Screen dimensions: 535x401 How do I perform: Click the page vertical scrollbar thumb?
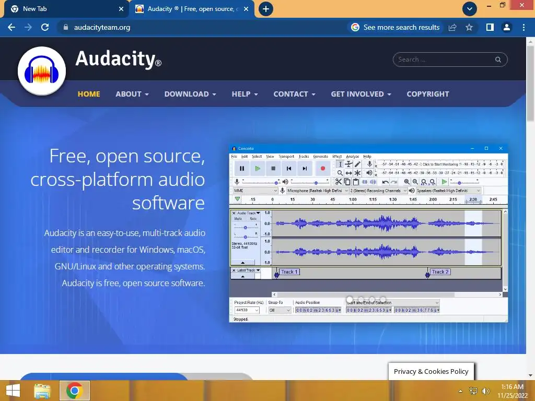coord(530,84)
